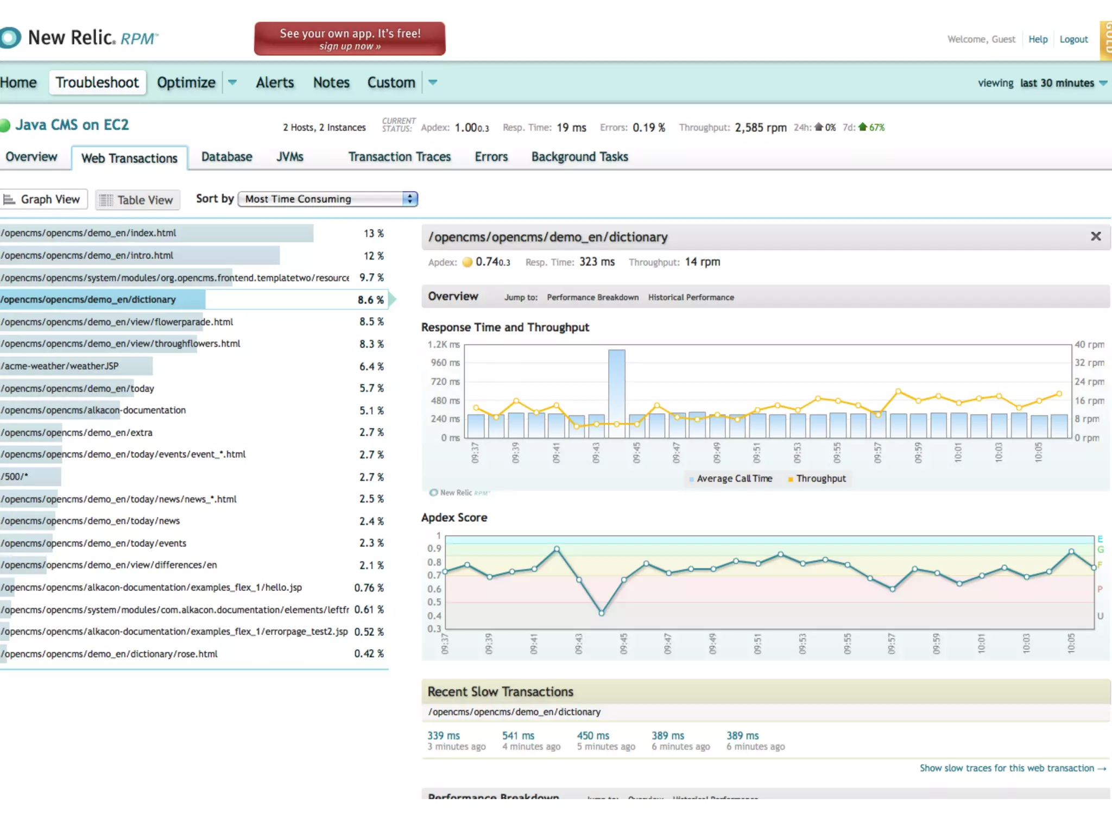This screenshot has height=820, width=1112.
Task: Click the 7d green up-arrow trend icon
Action: [x=862, y=127]
